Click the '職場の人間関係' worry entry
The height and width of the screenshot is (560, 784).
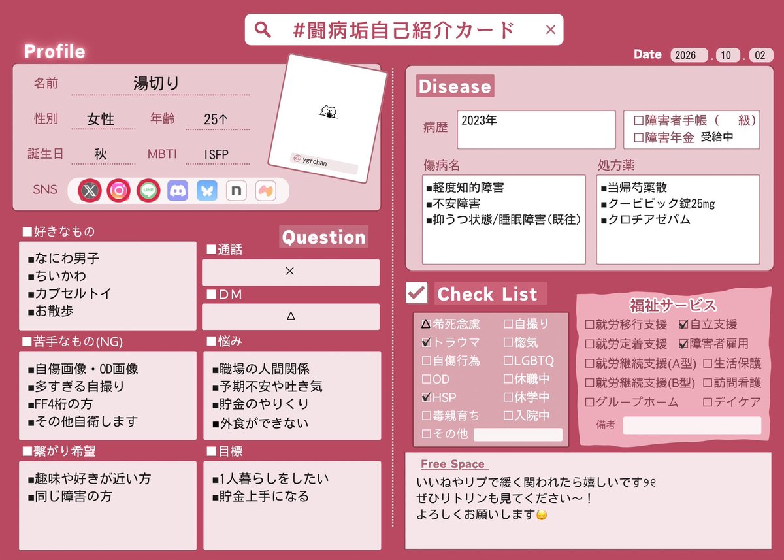pos(261,369)
